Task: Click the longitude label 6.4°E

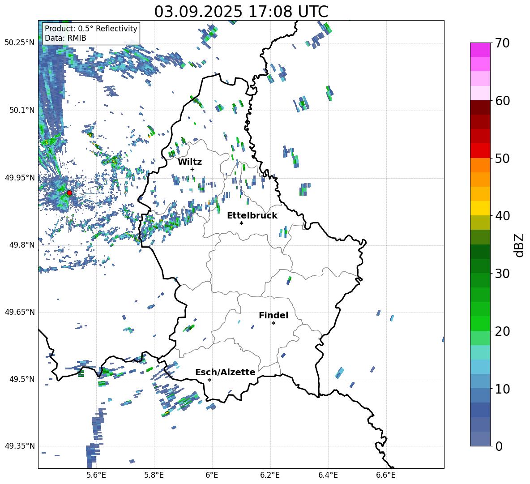Action: point(328,475)
